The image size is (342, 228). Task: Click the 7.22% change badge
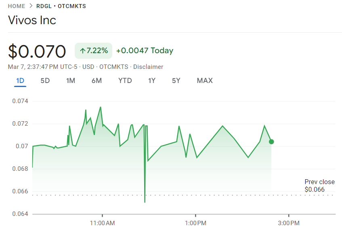coord(93,51)
